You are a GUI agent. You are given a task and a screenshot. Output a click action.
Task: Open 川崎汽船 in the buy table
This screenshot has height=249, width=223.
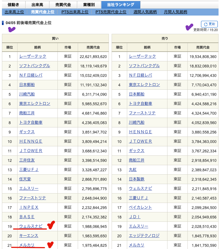tap(27, 94)
